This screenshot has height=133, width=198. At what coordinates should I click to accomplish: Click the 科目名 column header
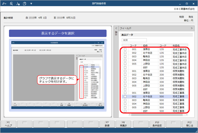[x=176, y=45]
